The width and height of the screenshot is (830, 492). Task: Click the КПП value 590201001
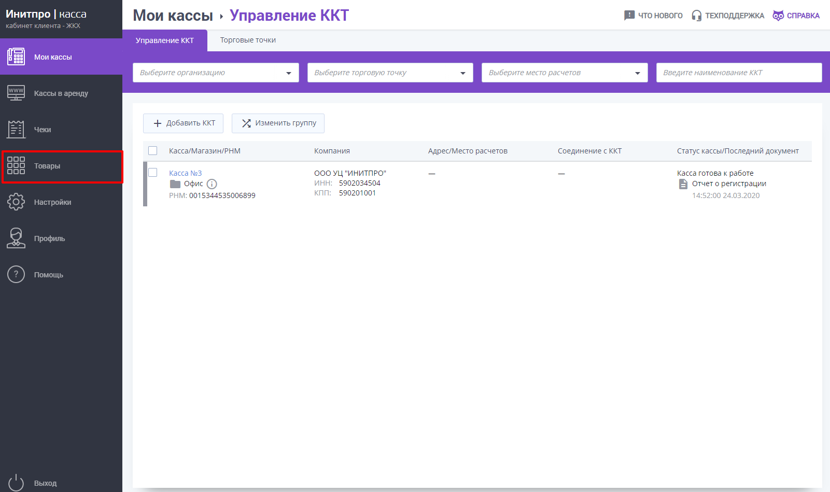point(357,193)
